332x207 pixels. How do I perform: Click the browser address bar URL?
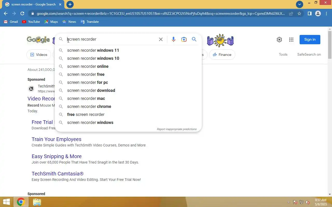[161, 13]
